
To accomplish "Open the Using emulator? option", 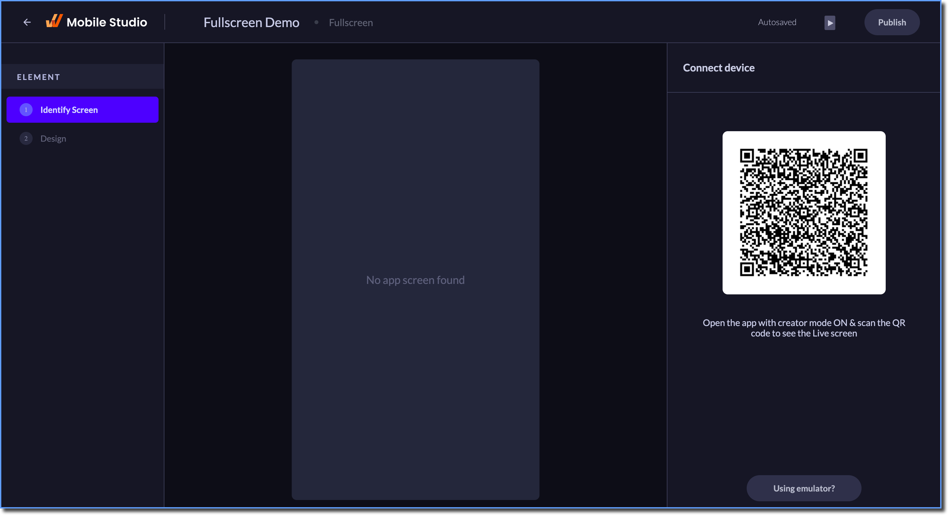I will coord(804,488).
